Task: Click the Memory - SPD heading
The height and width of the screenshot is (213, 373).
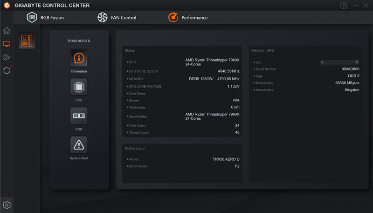Action: click(x=262, y=50)
